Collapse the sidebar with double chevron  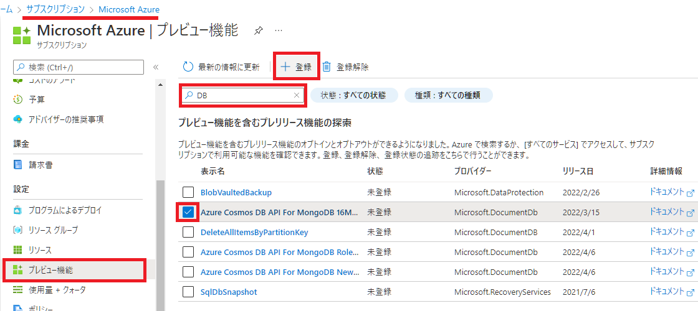click(x=156, y=67)
